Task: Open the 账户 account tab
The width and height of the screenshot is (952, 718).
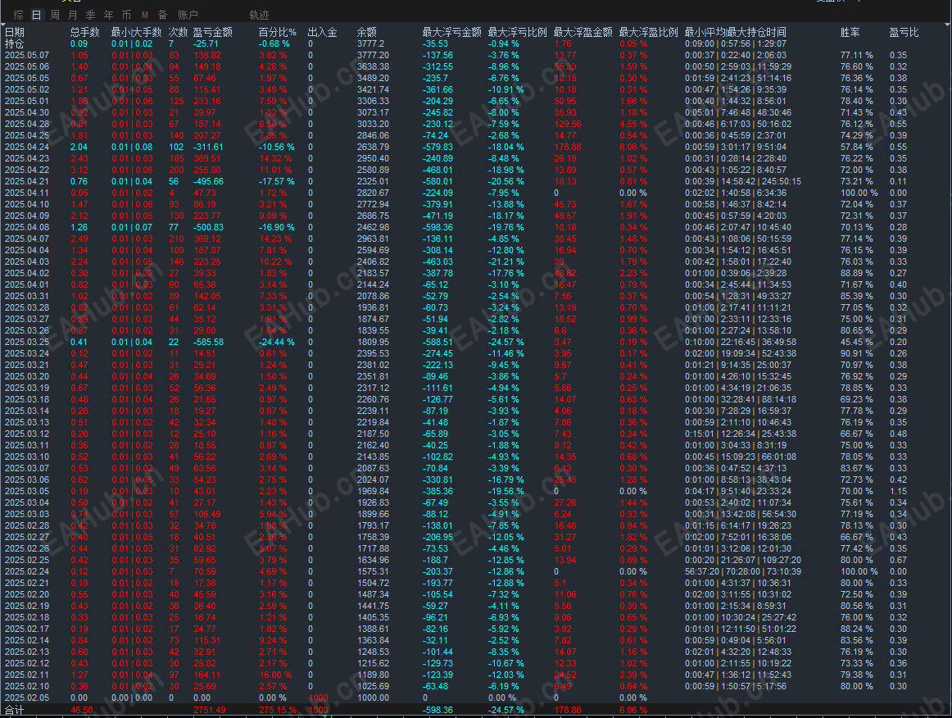Action: pyautogui.click(x=188, y=15)
